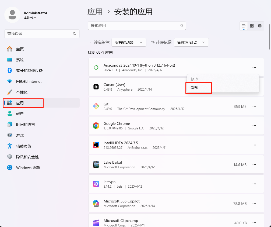The width and height of the screenshot is (271, 227).
Task: Switch to grid view layout
Action: [252, 26]
